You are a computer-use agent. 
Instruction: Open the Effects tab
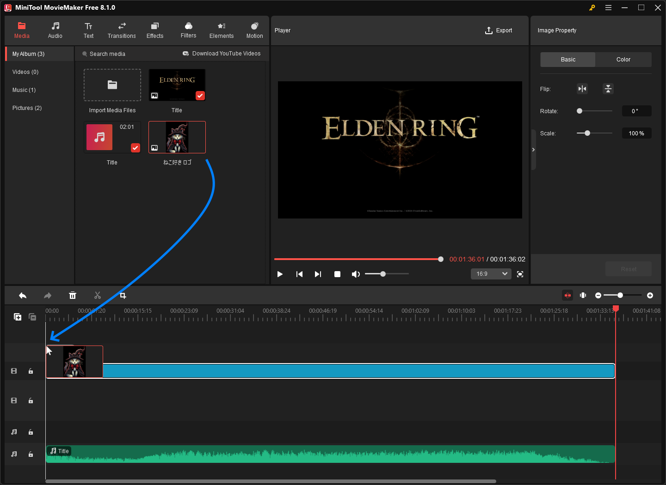click(x=155, y=30)
